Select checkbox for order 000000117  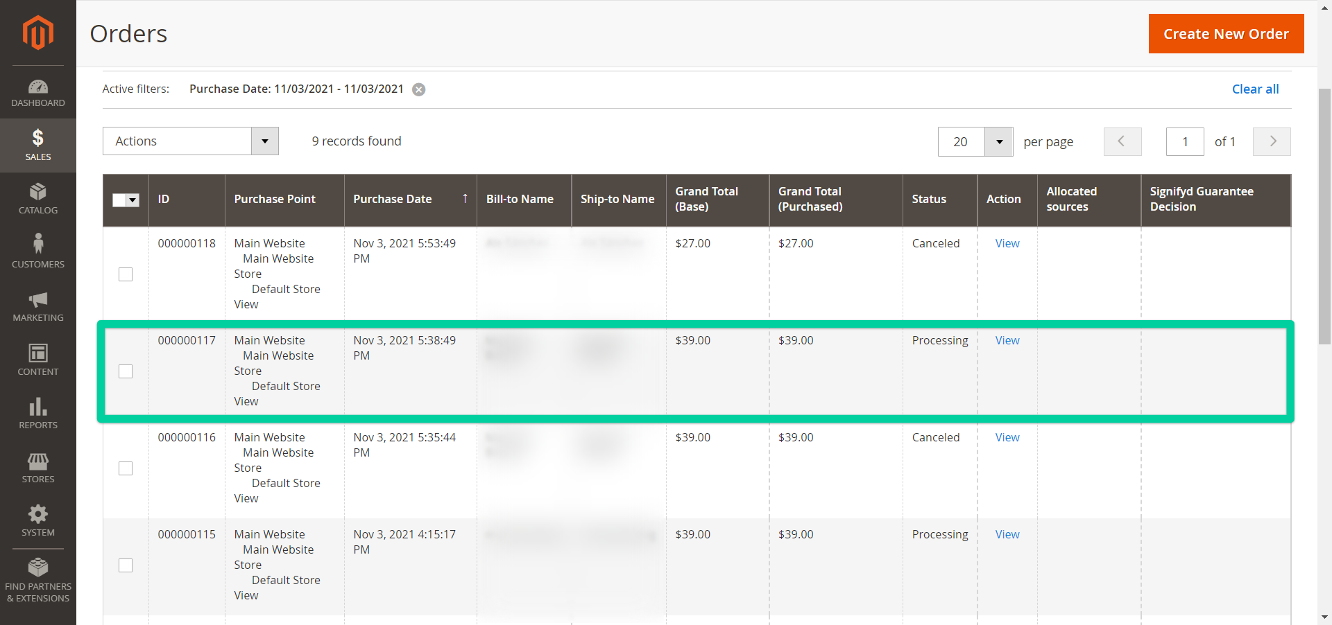point(126,371)
